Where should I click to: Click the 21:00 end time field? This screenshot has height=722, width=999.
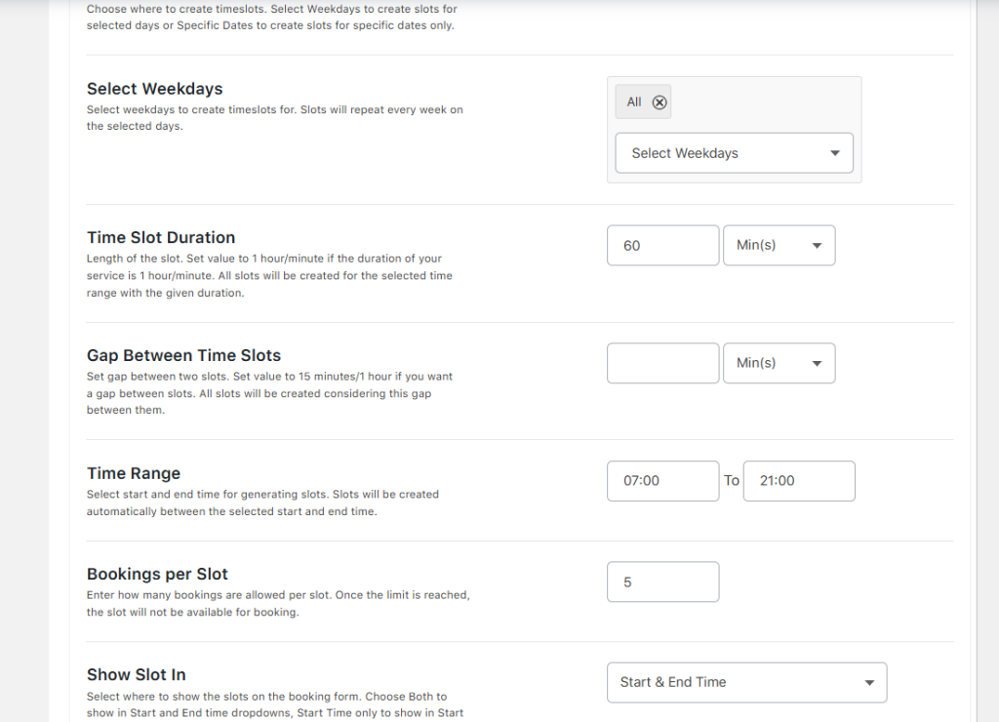tap(798, 481)
